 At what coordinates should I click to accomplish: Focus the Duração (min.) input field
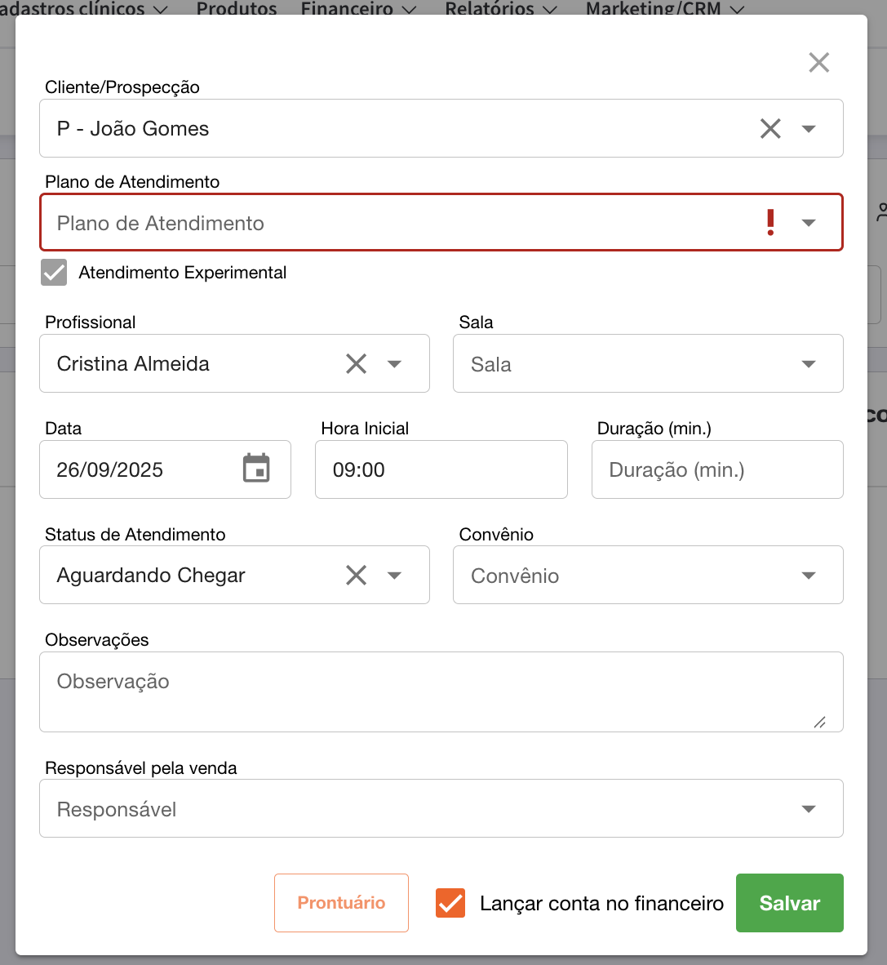[x=716, y=469]
